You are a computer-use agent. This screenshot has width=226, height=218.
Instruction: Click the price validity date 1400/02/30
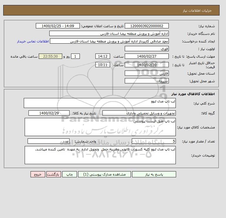147,65
